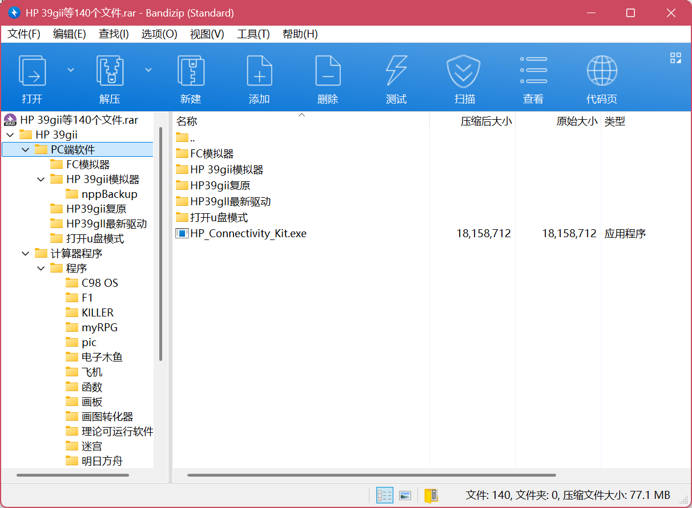Click the Open (打开) toolbar icon
This screenshot has height=508, width=692.
pos(33,71)
